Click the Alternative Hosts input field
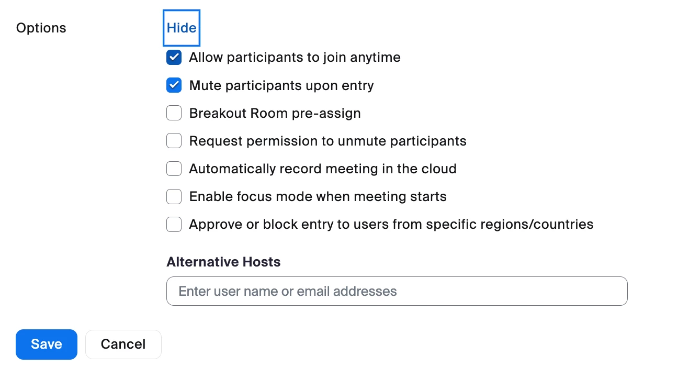The height and width of the screenshot is (378, 678). [x=397, y=291]
